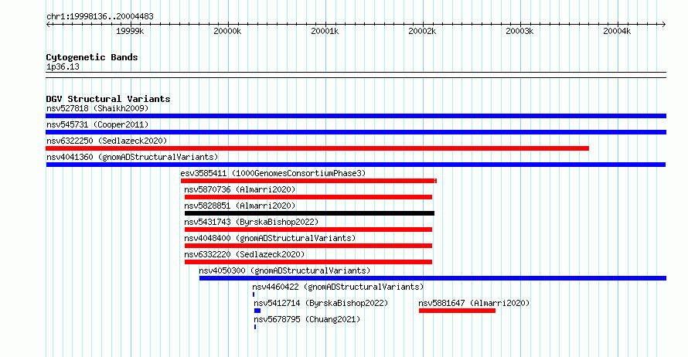Click the DGV Structural Variants track title
688x357 pixels.
pos(108,99)
